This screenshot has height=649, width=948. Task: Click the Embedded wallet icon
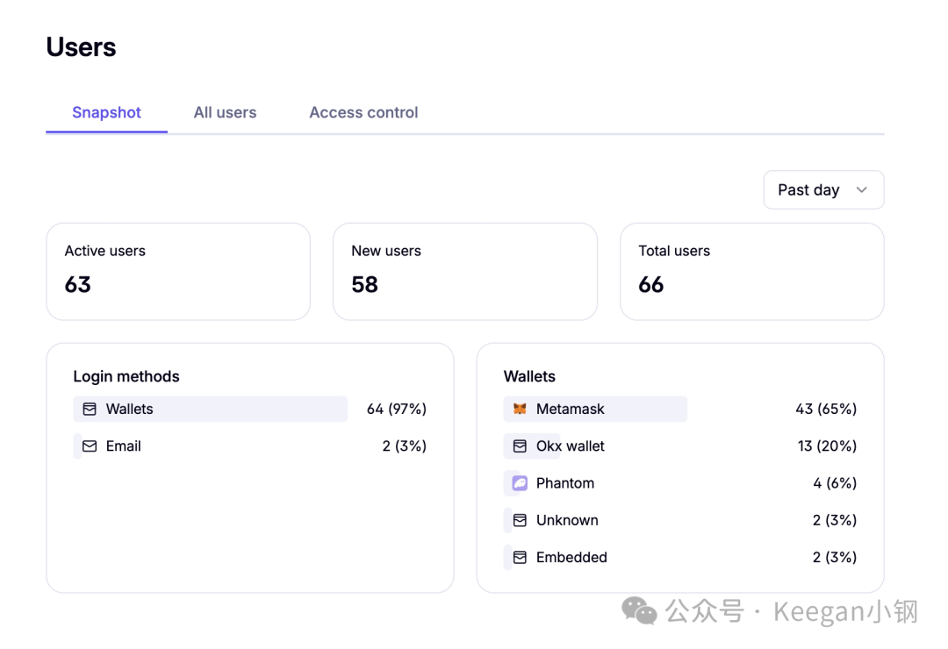coord(520,557)
